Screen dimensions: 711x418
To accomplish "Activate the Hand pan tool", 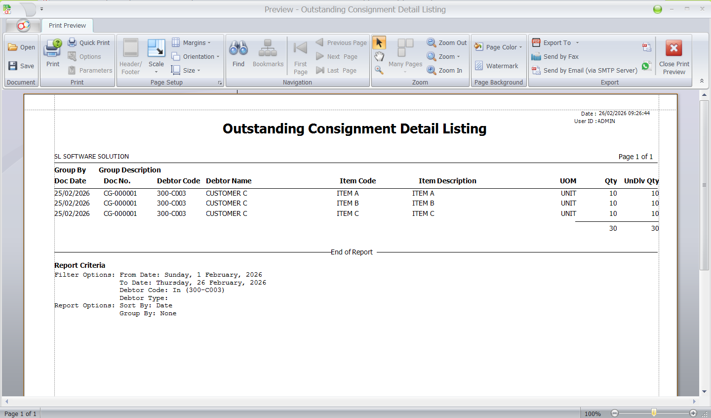I will click(x=379, y=56).
